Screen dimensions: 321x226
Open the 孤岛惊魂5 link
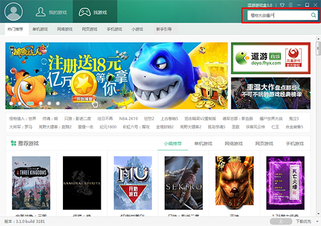217,127
